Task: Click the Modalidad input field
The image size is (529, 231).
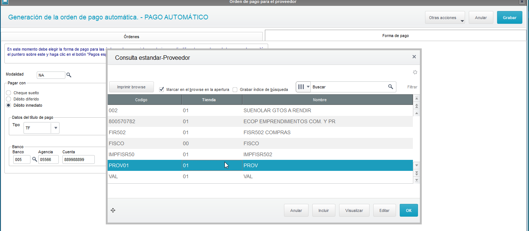Action: coord(51,75)
